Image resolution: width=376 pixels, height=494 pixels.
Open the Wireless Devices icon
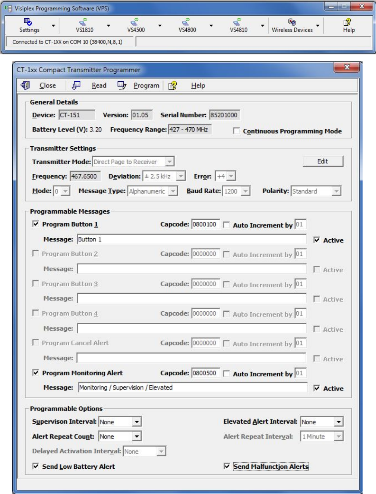click(x=292, y=22)
